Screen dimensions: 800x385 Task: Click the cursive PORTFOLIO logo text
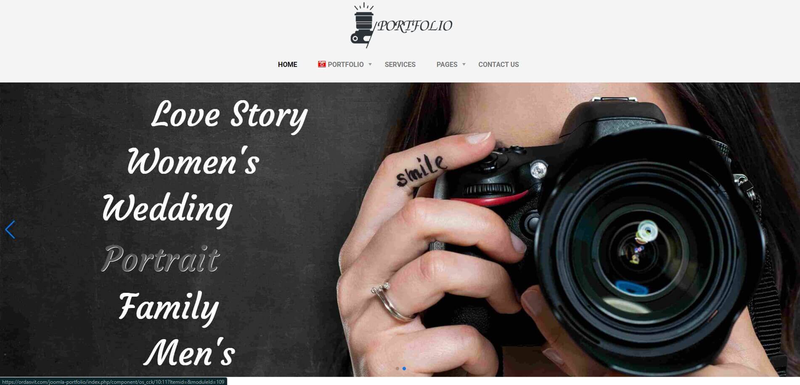tap(415, 26)
